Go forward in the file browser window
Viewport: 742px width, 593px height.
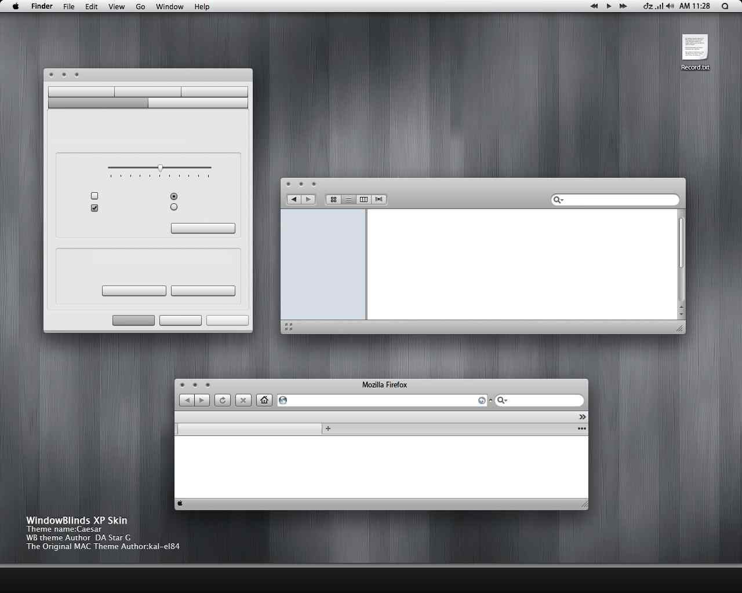308,199
